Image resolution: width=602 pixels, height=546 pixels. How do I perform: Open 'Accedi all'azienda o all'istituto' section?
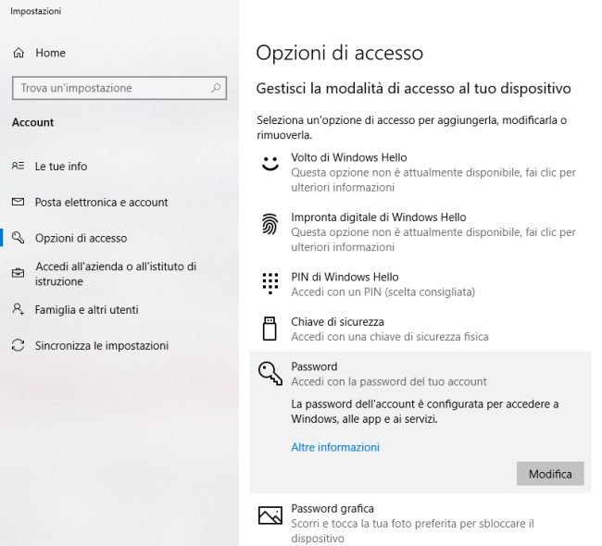click(115, 273)
